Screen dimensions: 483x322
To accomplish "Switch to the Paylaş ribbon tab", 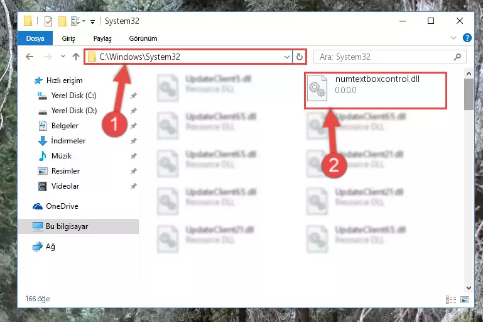I will [102, 38].
